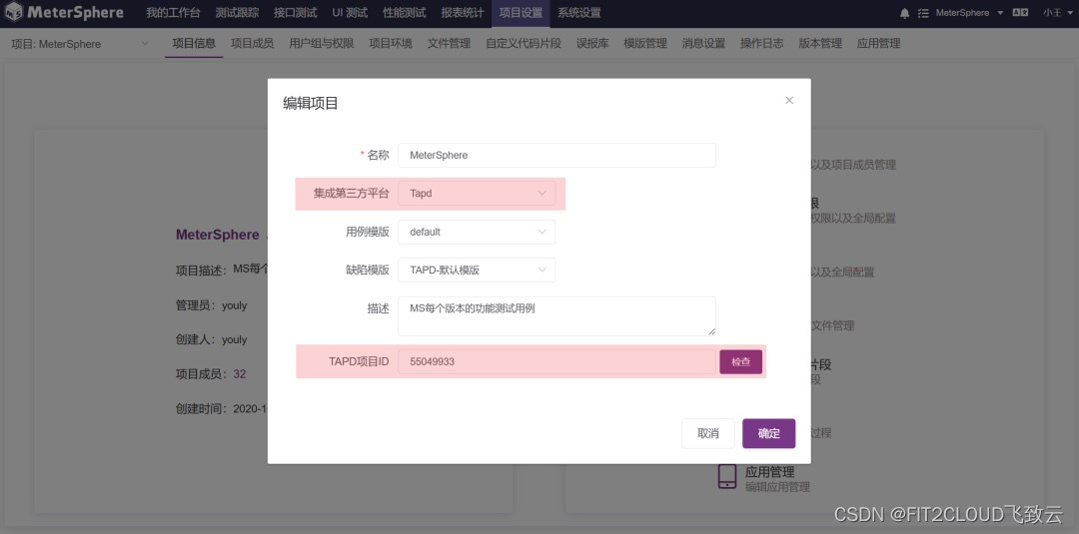Open 测试跟踪 menu
Viewport: 1079px width, 534px height.
click(237, 13)
